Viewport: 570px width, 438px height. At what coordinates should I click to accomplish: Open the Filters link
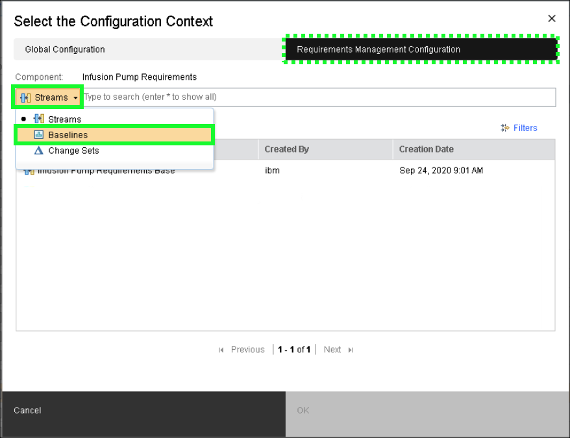pos(525,128)
